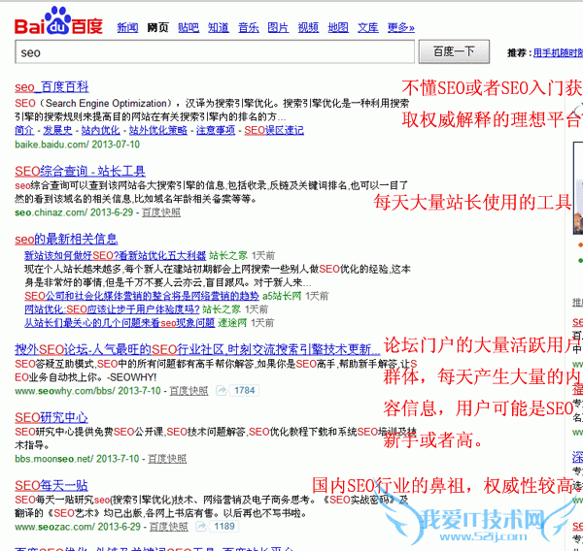
Task: Click the 1189 share count
Action: pyautogui.click(x=224, y=527)
